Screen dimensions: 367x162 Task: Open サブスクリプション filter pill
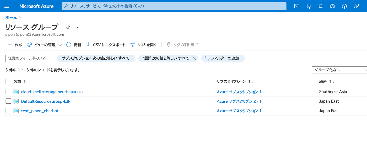[x=96, y=58]
